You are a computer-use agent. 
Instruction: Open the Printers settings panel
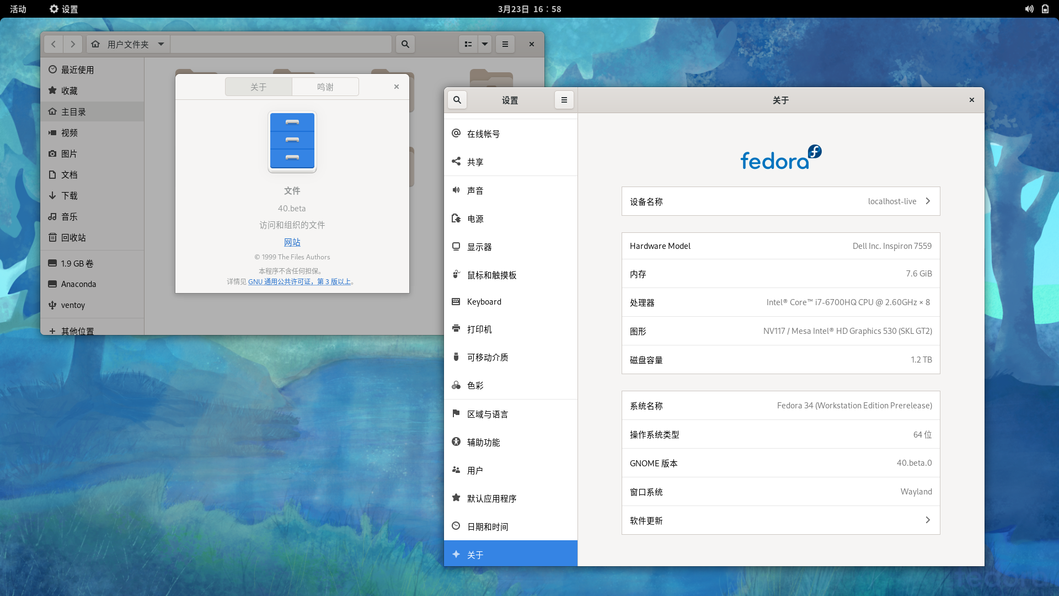pos(479,329)
